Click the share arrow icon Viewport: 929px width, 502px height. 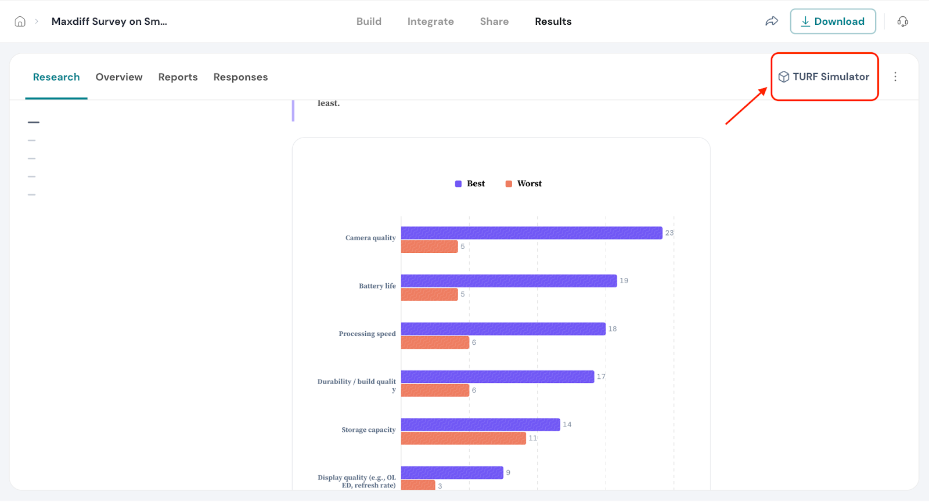[771, 21]
